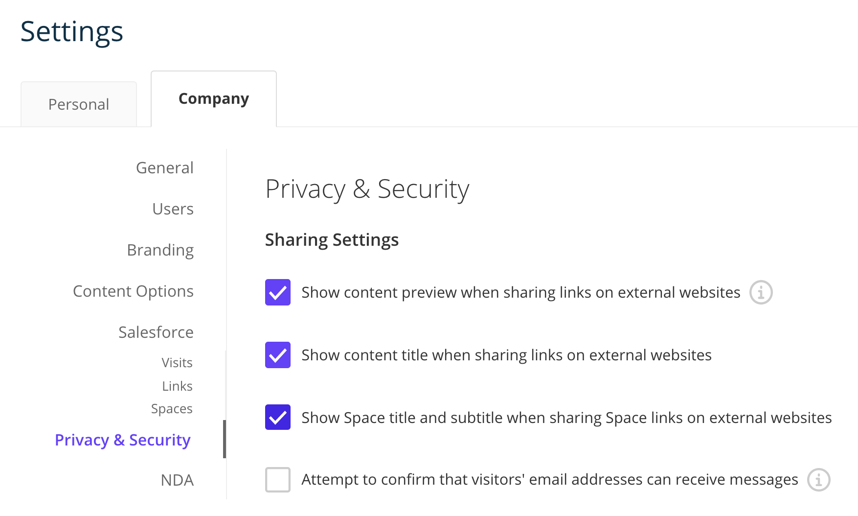Select Content Options in the sidebar
This screenshot has height=516, width=858.
coord(133,291)
